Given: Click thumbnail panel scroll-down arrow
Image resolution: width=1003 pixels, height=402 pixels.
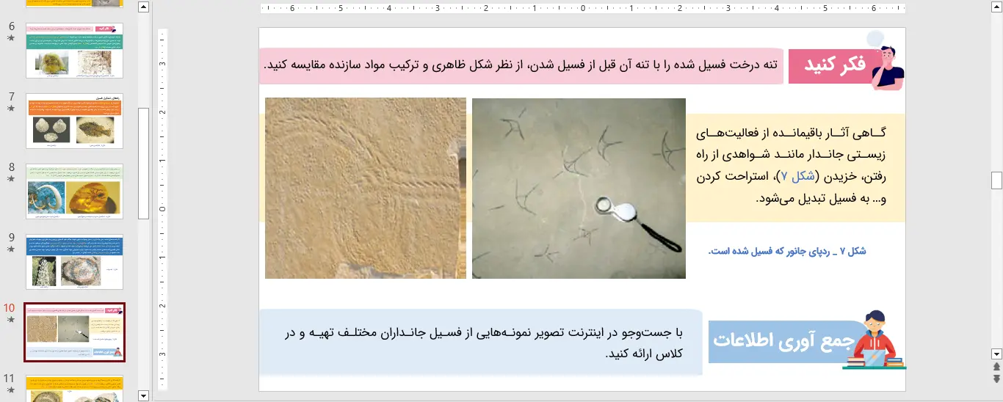Looking at the screenshot, I should click(x=144, y=395).
